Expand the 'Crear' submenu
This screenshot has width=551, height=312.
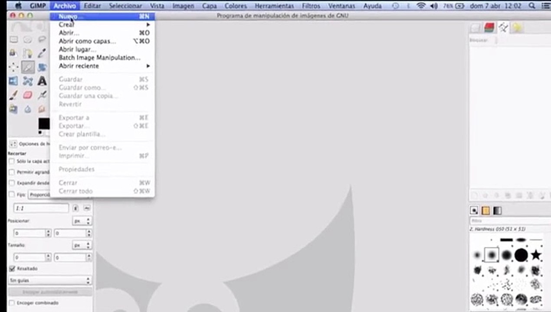(103, 25)
